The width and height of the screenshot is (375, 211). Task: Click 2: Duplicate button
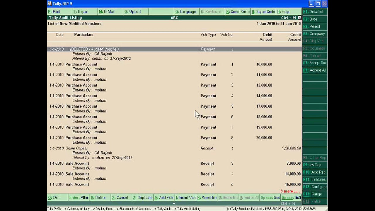click(143, 198)
